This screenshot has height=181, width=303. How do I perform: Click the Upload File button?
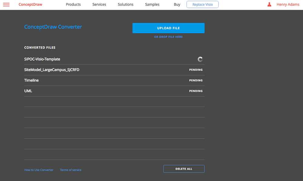coord(168,28)
